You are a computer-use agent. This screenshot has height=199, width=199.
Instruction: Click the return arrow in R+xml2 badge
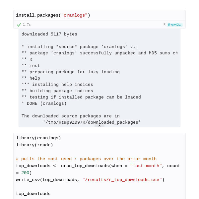pos(180,25)
